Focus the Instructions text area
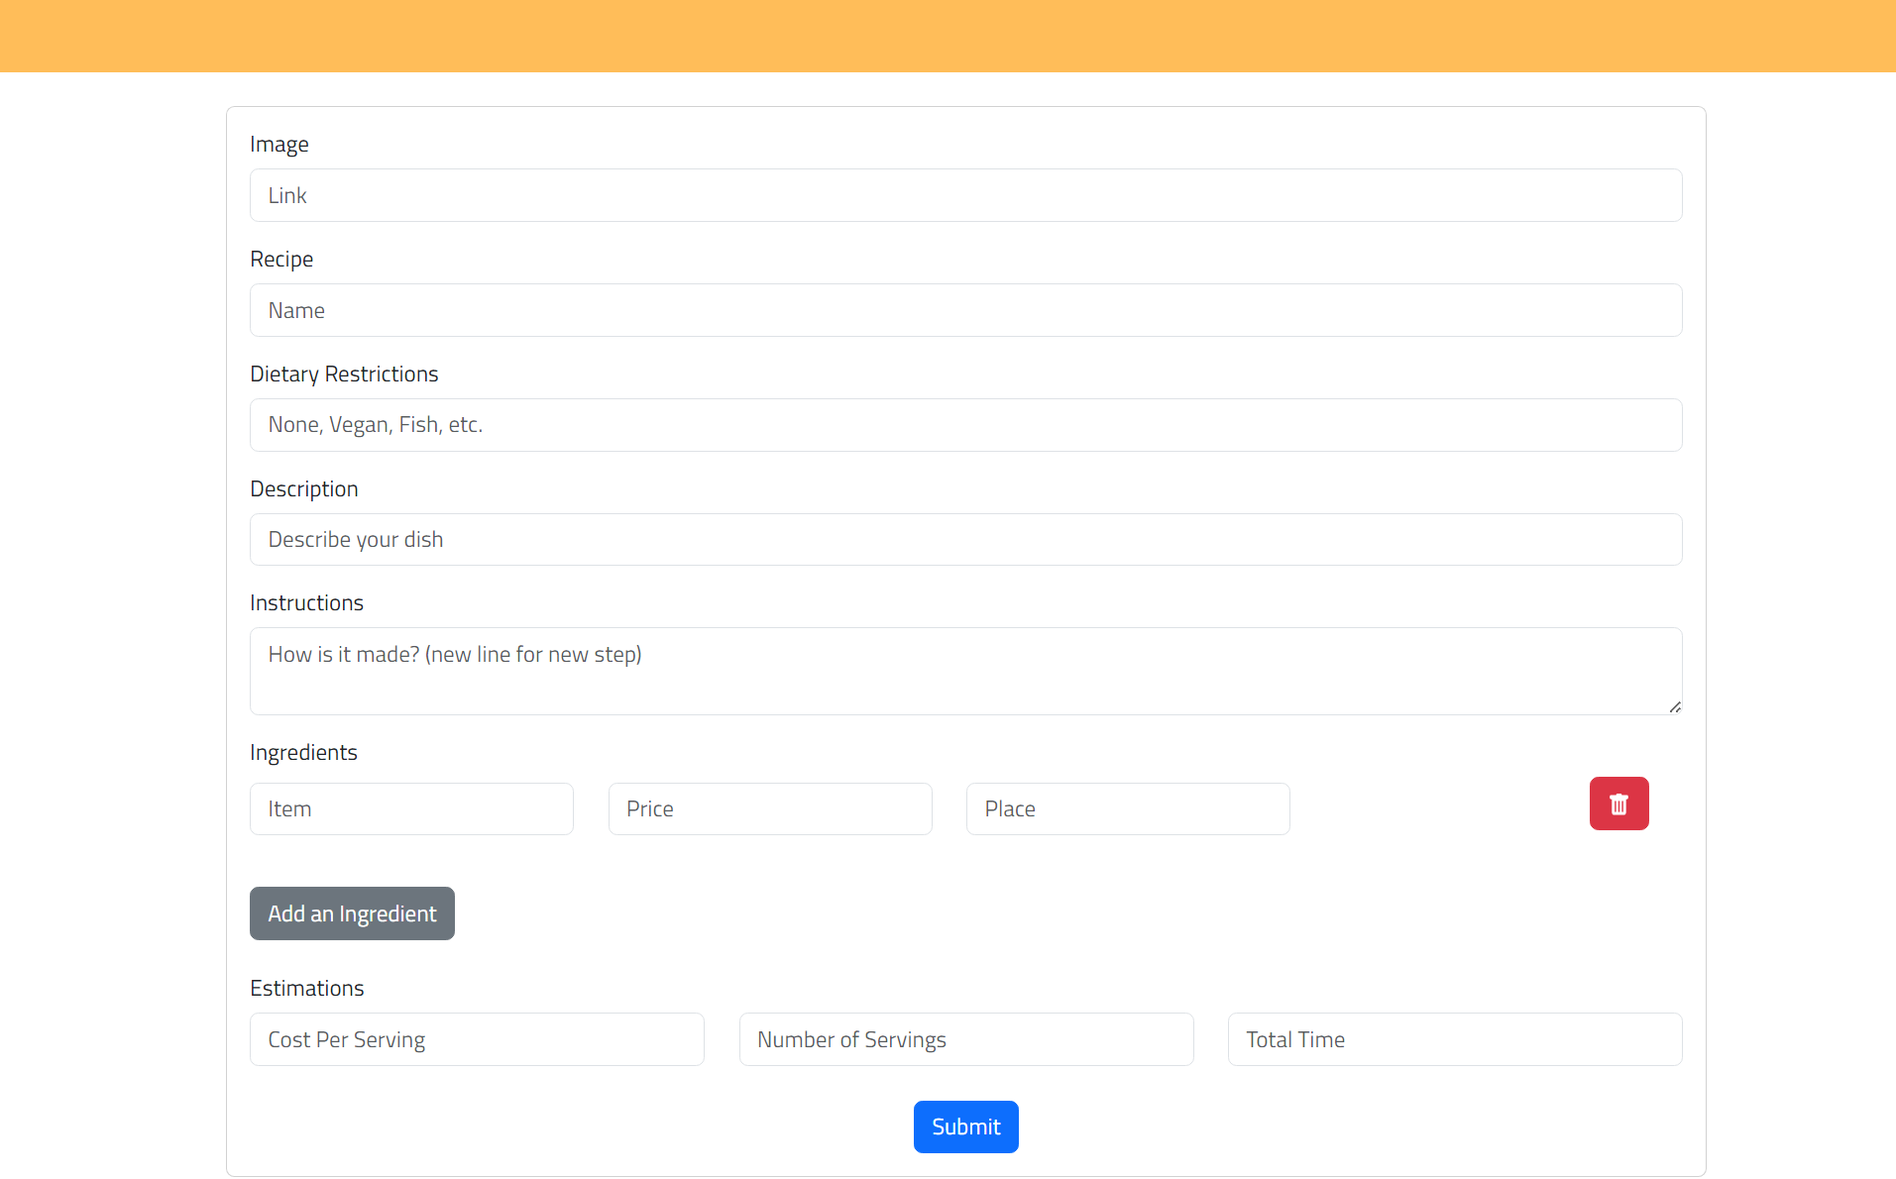Image resolution: width=1896 pixels, height=1179 pixels. pyautogui.click(x=965, y=671)
